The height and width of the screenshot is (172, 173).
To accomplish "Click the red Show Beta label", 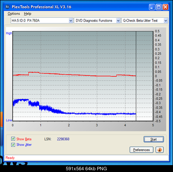I will point(24,139).
